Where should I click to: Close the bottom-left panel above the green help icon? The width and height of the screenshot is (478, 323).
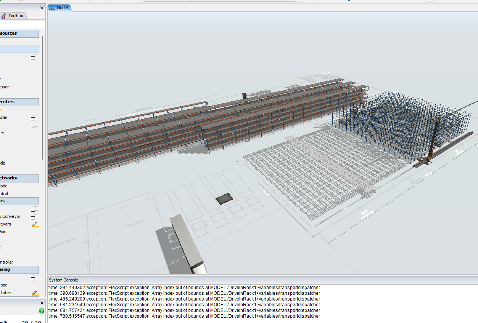tap(42, 303)
